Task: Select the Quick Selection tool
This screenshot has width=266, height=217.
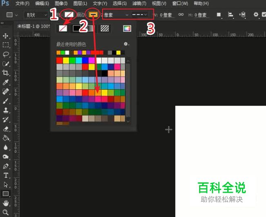Action: click(x=6, y=63)
